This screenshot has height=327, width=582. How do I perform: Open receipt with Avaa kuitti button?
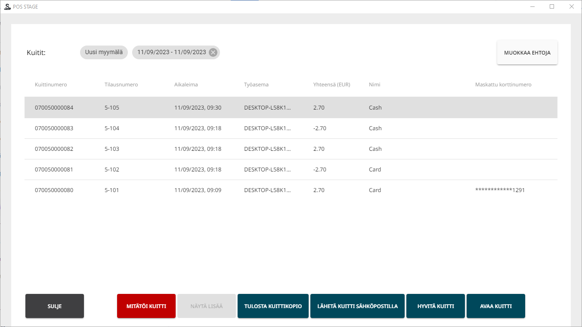495,306
